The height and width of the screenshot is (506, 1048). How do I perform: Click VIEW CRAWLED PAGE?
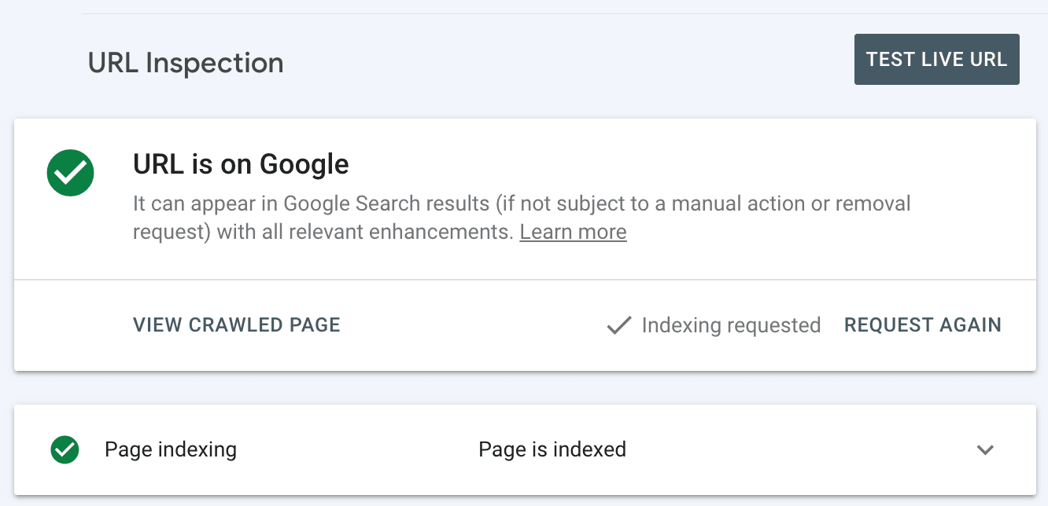pos(236,324)
